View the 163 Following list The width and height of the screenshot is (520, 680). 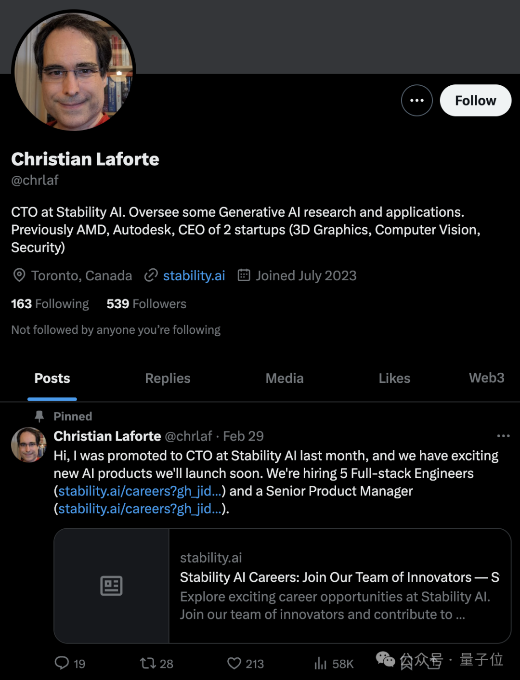[x=50, y=304]
